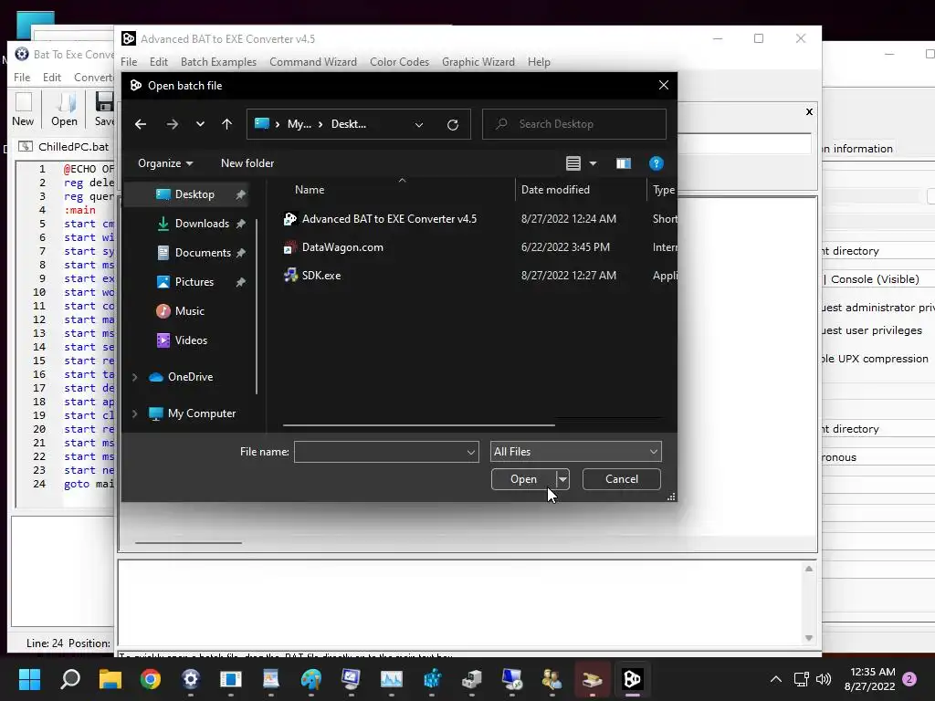The width and height of the screenshot is (935, 701).
Task: Refresh the Desktop folder listing
Action: click(453, 124)
